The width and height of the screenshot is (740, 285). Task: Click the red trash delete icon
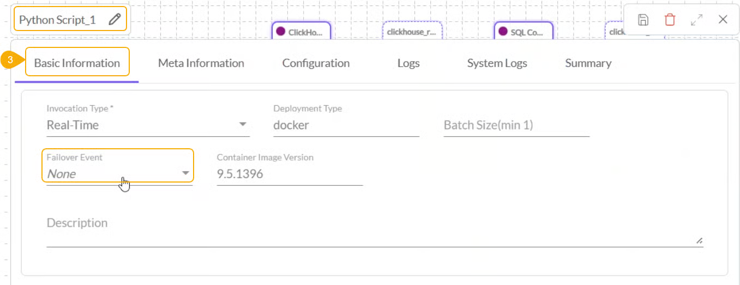tap(670, 20)
